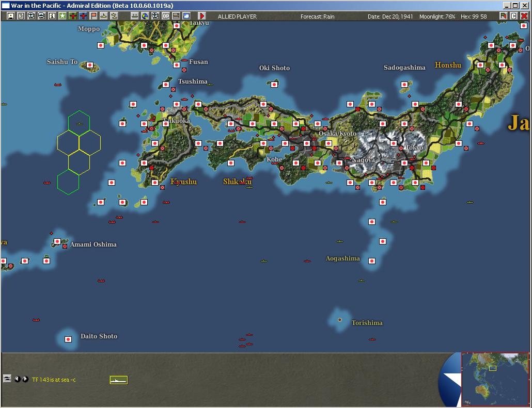
Task: Click the 'Forecast: Rain' status text
Action: pyautogui.click(x=317, y=17)
